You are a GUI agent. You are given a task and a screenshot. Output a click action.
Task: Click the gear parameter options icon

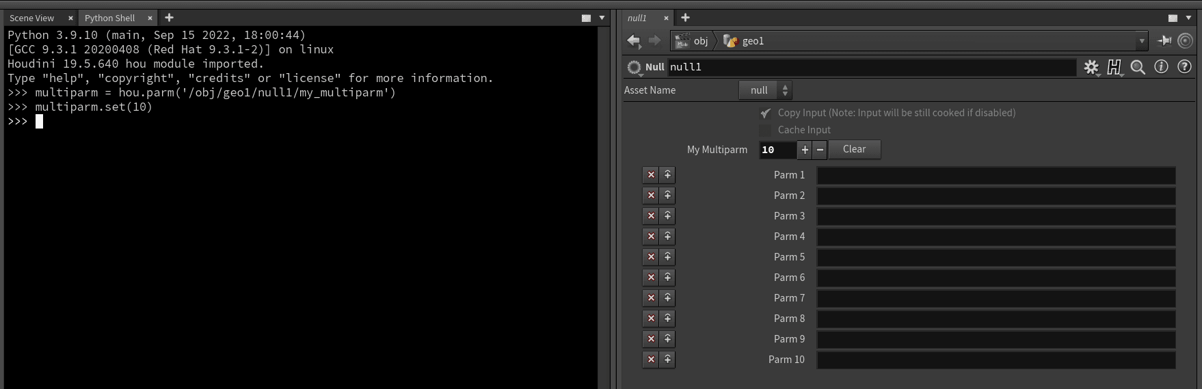click(x=1091, y=67)
